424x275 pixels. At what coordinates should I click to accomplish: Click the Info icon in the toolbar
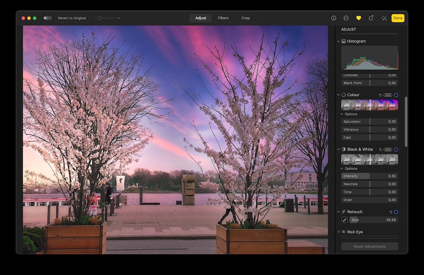(x=334, y=18)
